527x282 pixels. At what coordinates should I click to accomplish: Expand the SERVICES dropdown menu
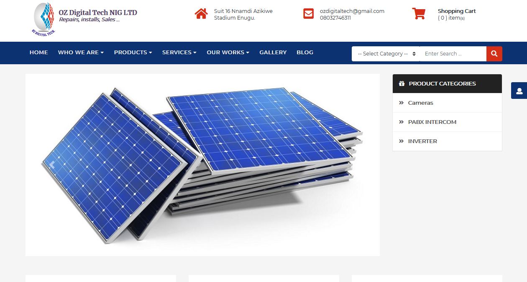(179, 53)
